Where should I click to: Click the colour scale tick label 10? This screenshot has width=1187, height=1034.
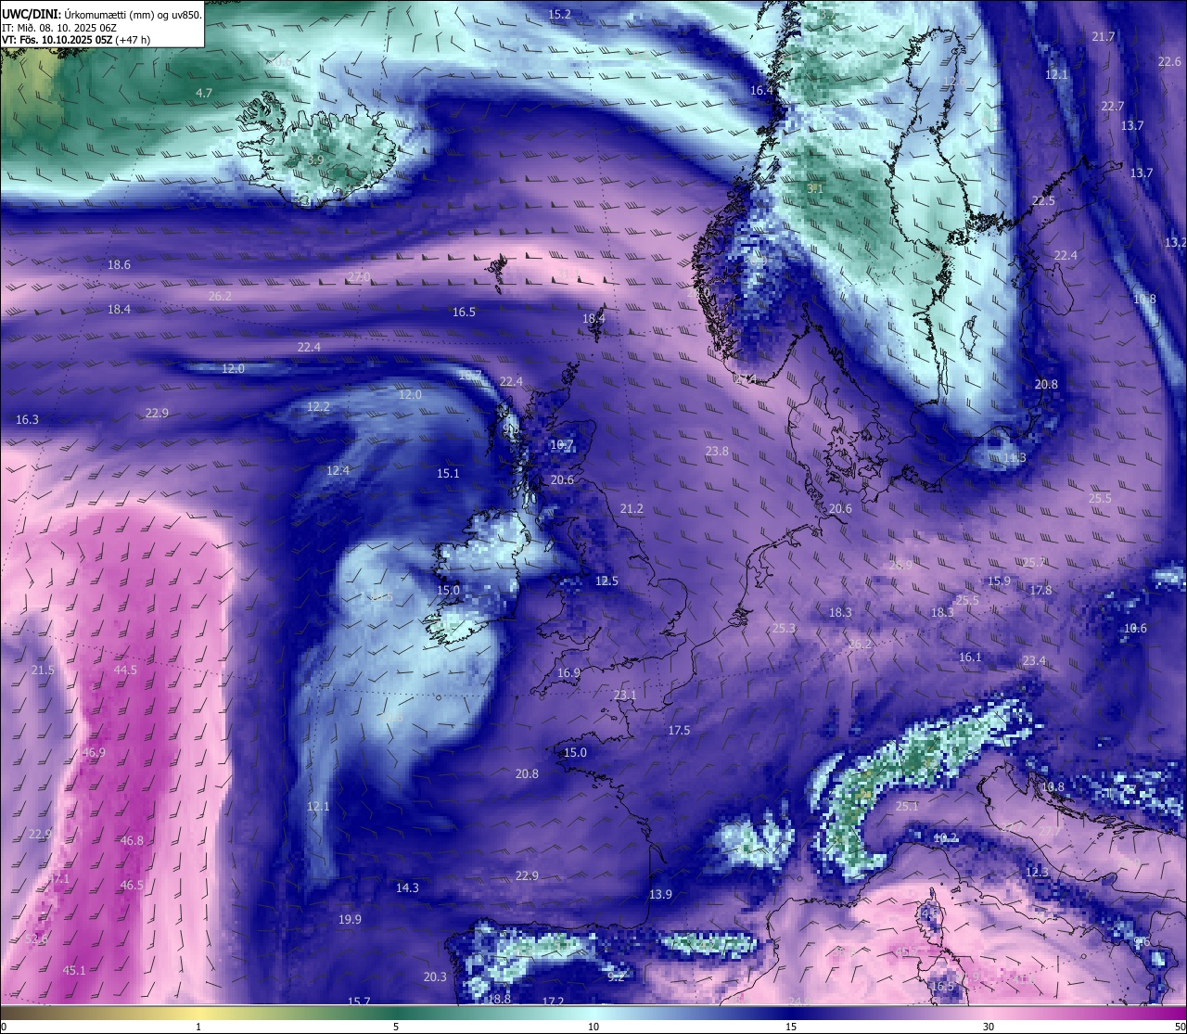(593, 1027)
